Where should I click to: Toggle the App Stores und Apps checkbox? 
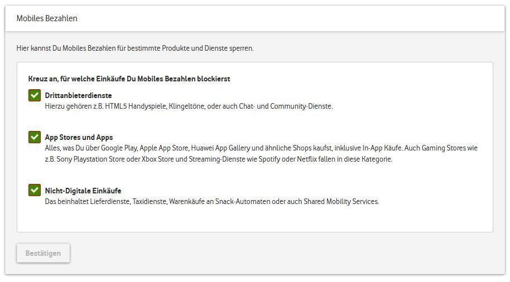35,137
